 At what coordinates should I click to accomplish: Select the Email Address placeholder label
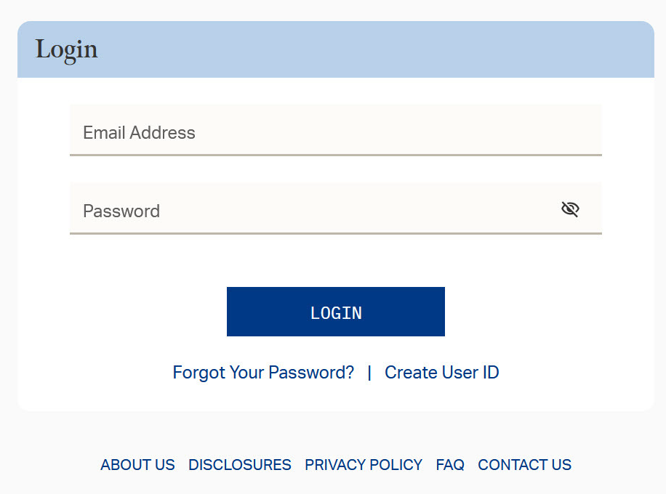139,133
